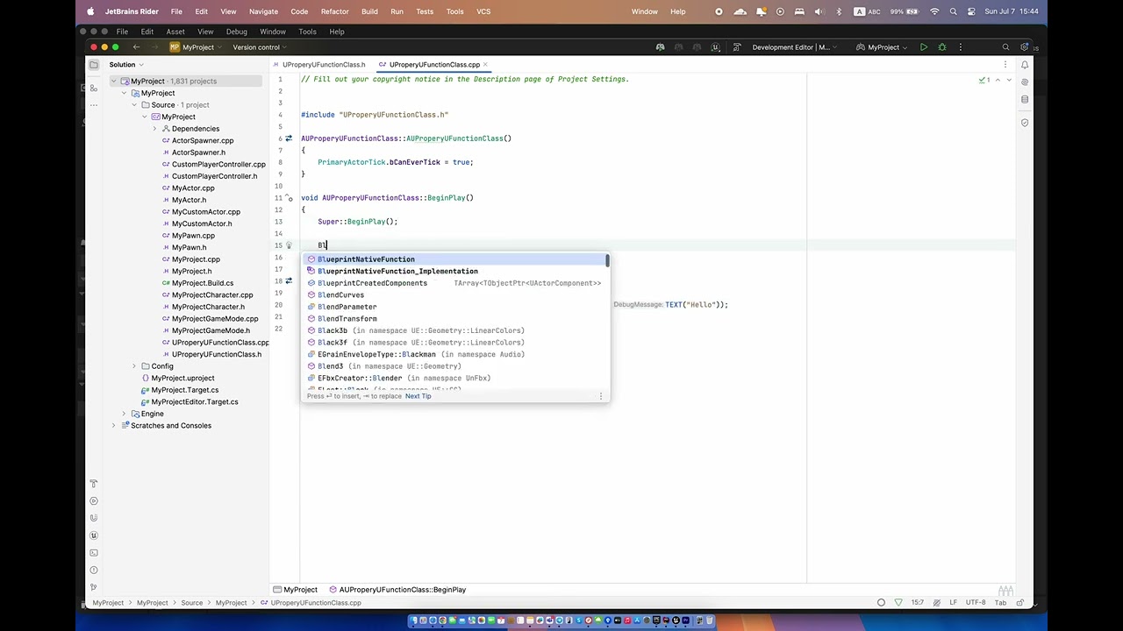Open the Tests menu
Screen dimensions: 1123x631
(425, 11)
